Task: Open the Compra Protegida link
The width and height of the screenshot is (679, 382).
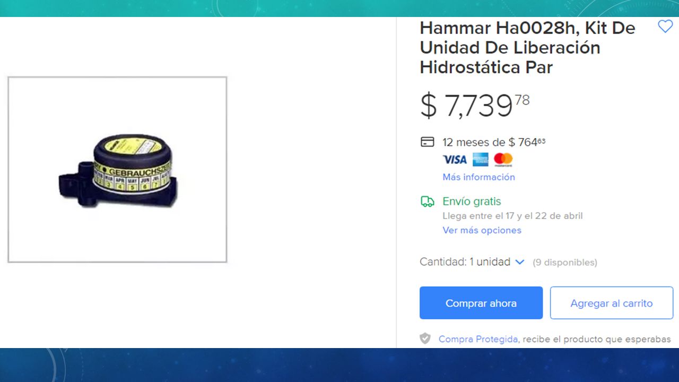Action: (x=478, y=339)
